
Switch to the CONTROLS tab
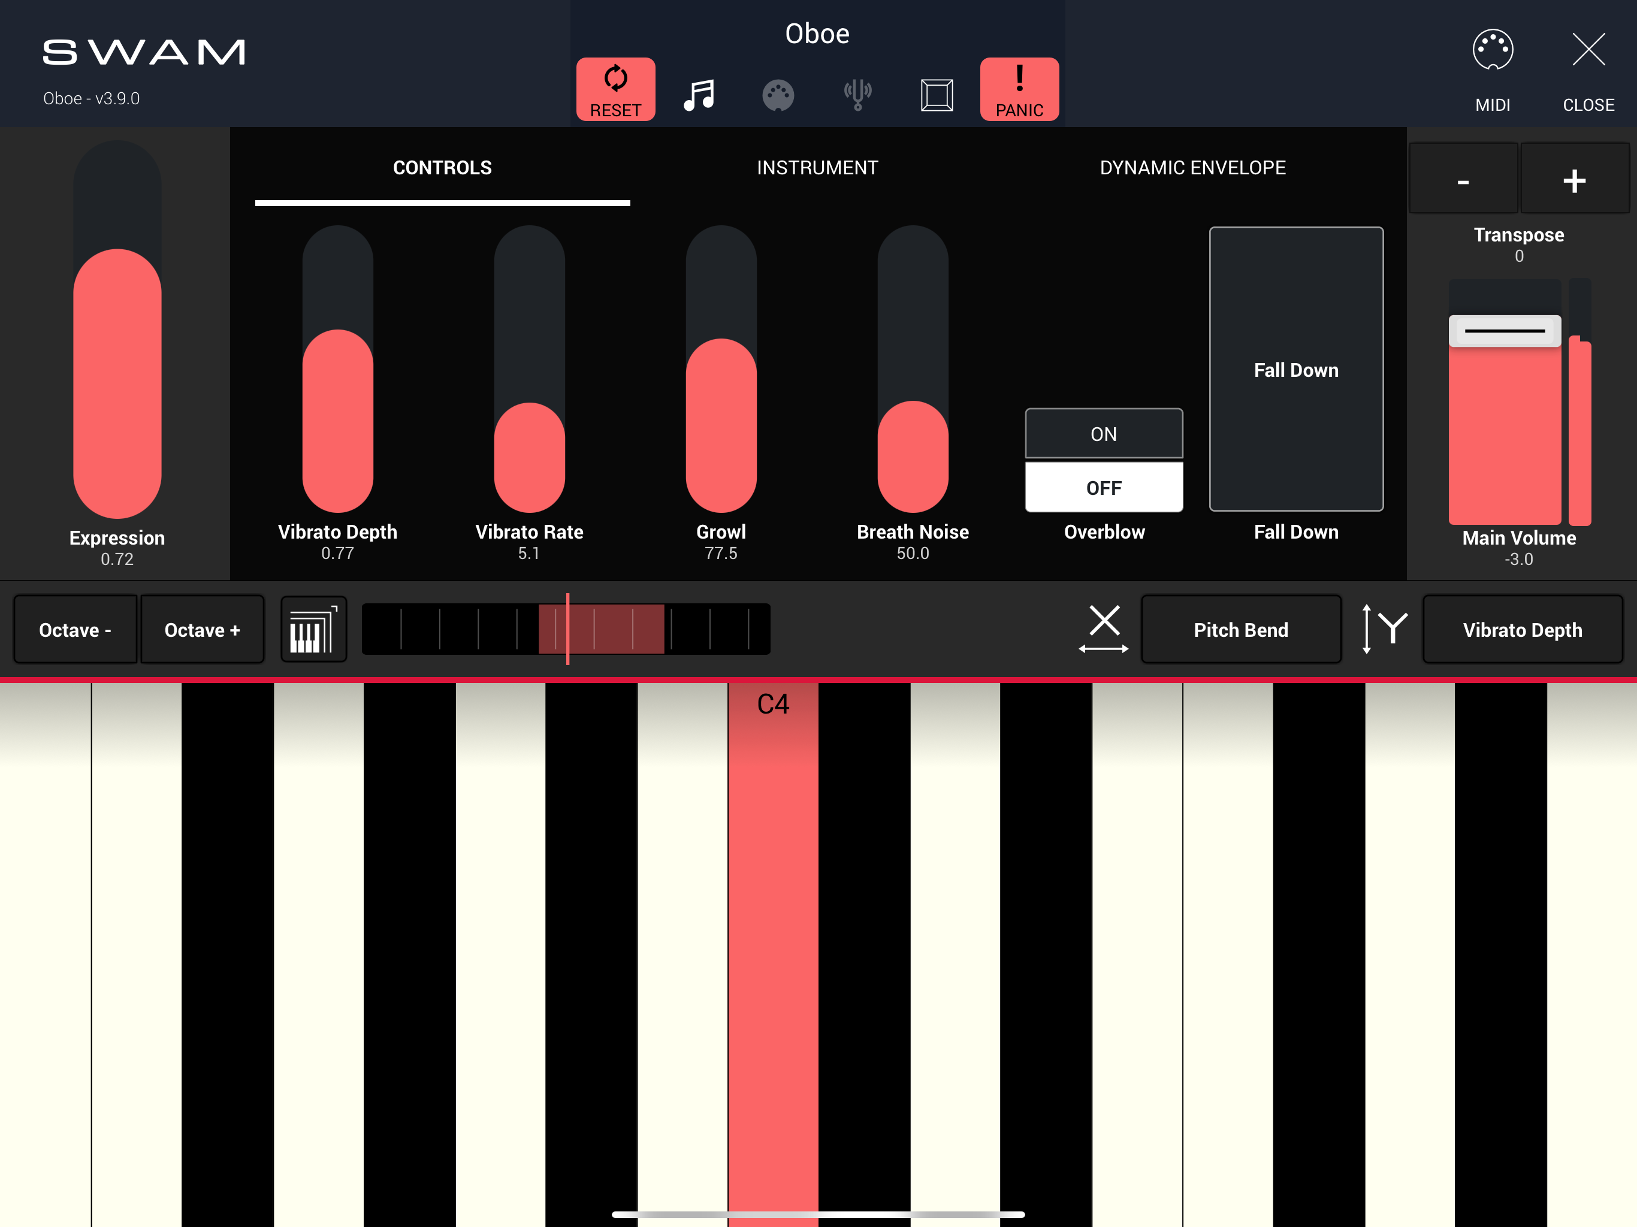pos(442,168)
